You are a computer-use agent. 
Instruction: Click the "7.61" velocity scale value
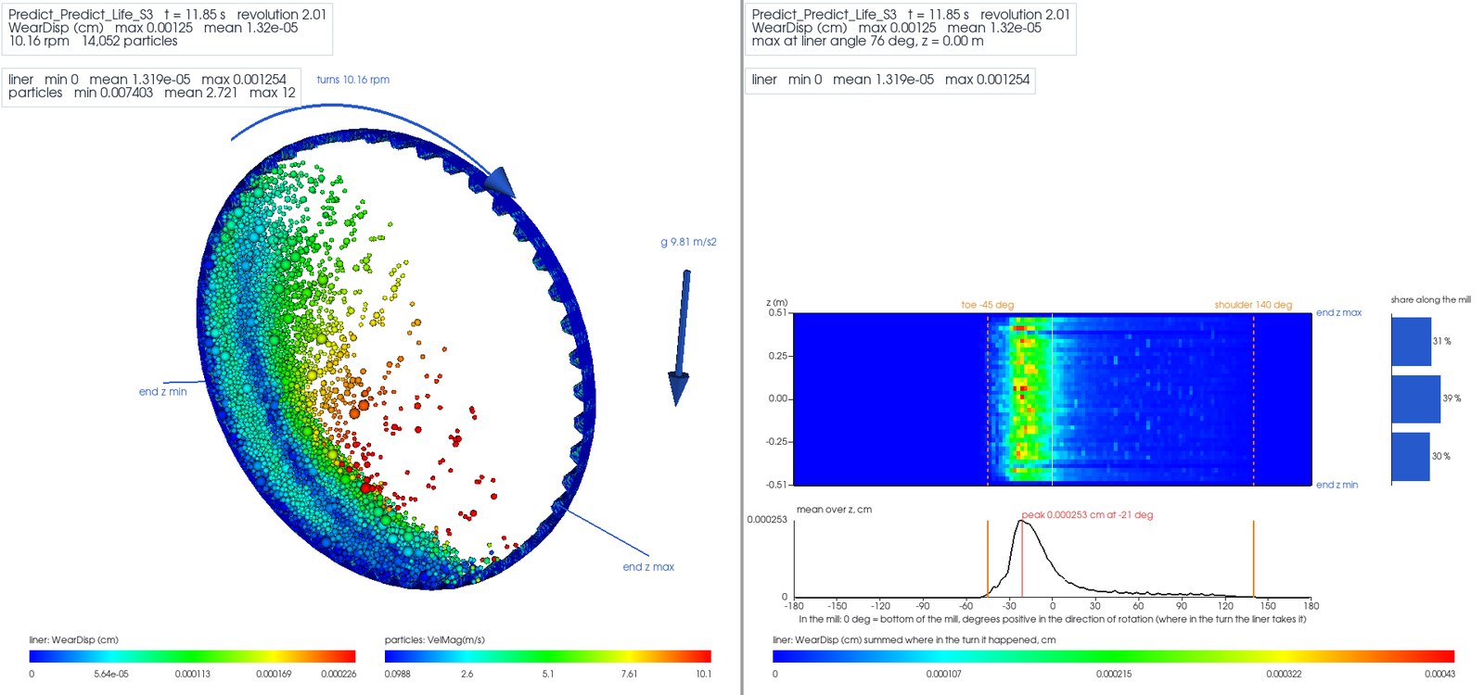pyautogui.click(x=629, y=674)
